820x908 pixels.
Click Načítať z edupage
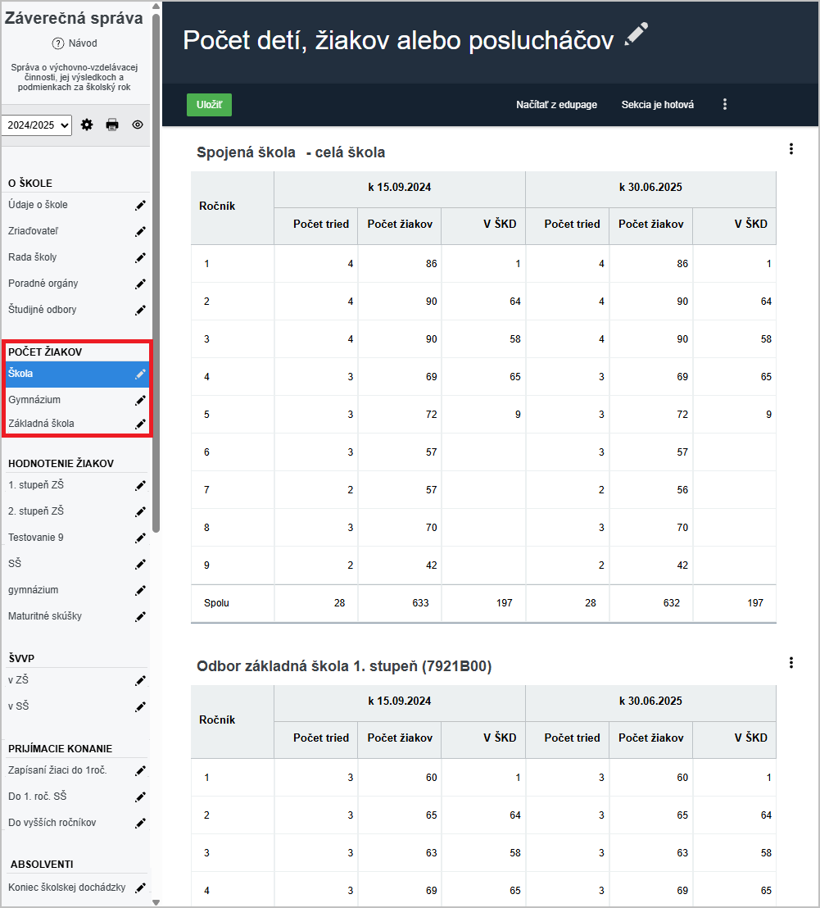[556, 105]
